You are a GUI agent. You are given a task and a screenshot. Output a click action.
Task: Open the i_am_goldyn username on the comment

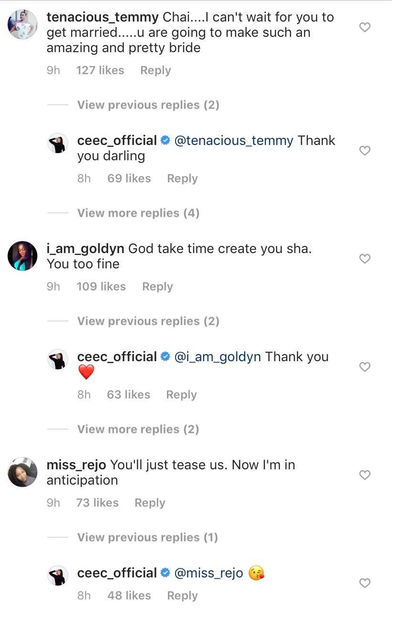click(x=86, y=249)
